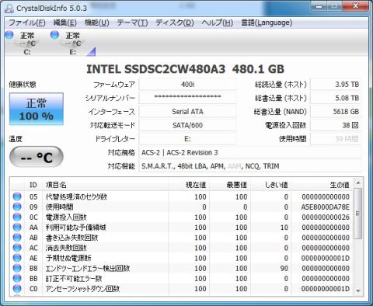Open the 編集(E) menu

(64, 23)
